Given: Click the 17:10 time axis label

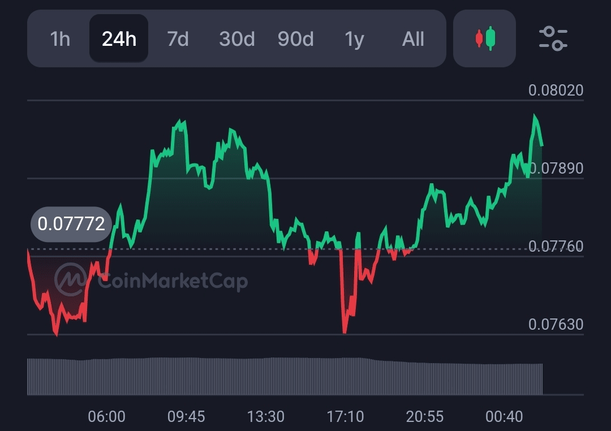Looking at the screenshot, I should point(345,417).
